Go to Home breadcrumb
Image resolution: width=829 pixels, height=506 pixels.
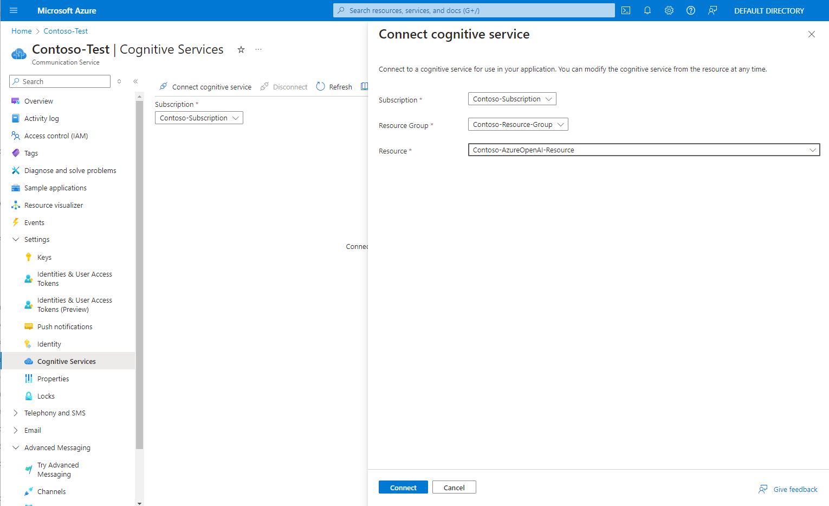click(22, 31)
